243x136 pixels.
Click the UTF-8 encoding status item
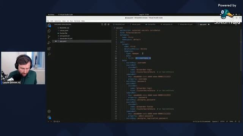(x=222, y=122)
